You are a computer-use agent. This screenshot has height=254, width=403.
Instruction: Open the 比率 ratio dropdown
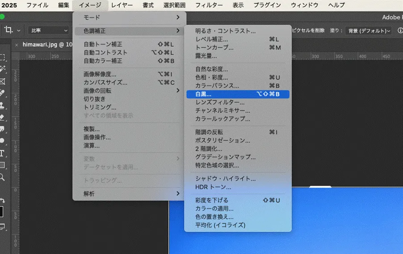click(x=49, y=30)
